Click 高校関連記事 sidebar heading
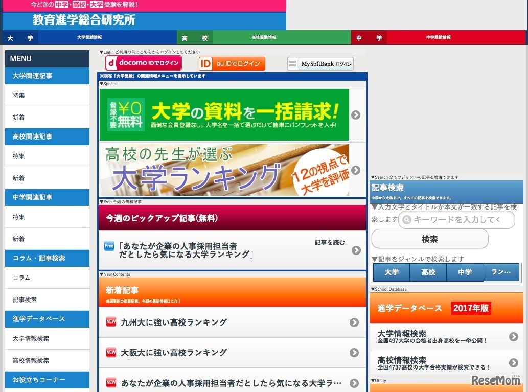This screenshot has width=528, height=392. click(47, 136)
